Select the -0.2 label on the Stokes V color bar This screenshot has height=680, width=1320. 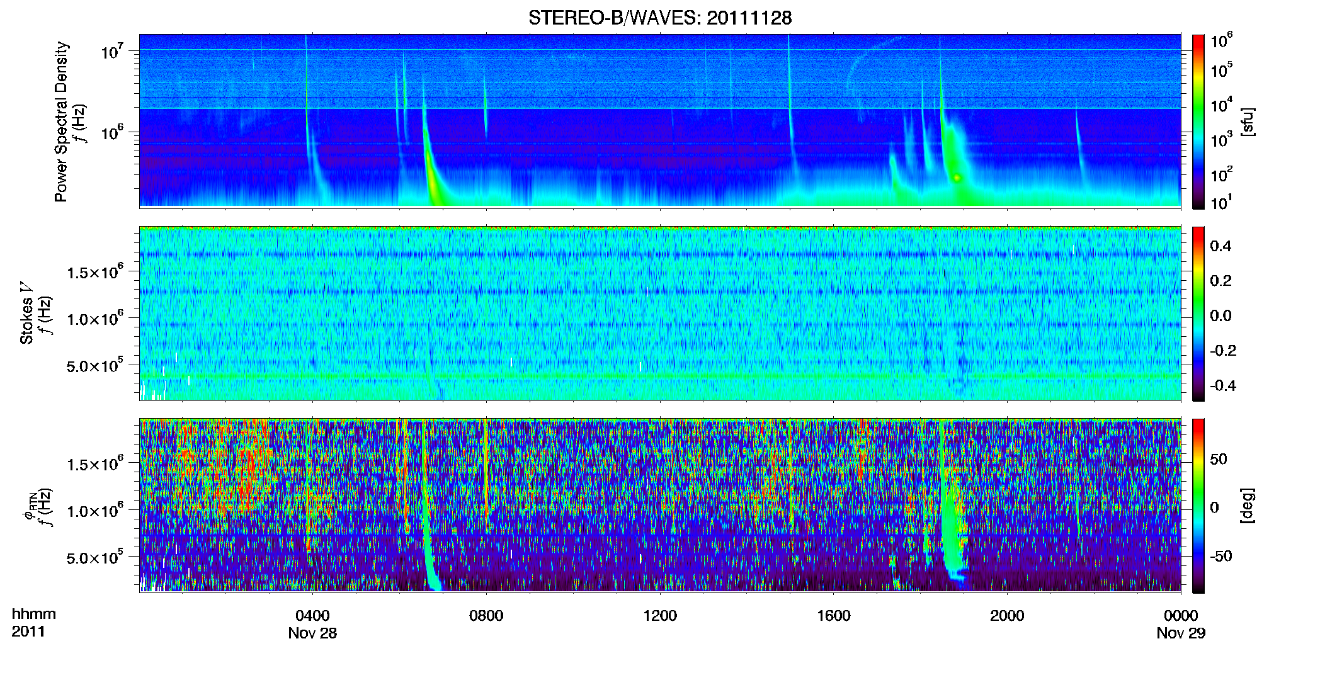(x=1222, y=351)
